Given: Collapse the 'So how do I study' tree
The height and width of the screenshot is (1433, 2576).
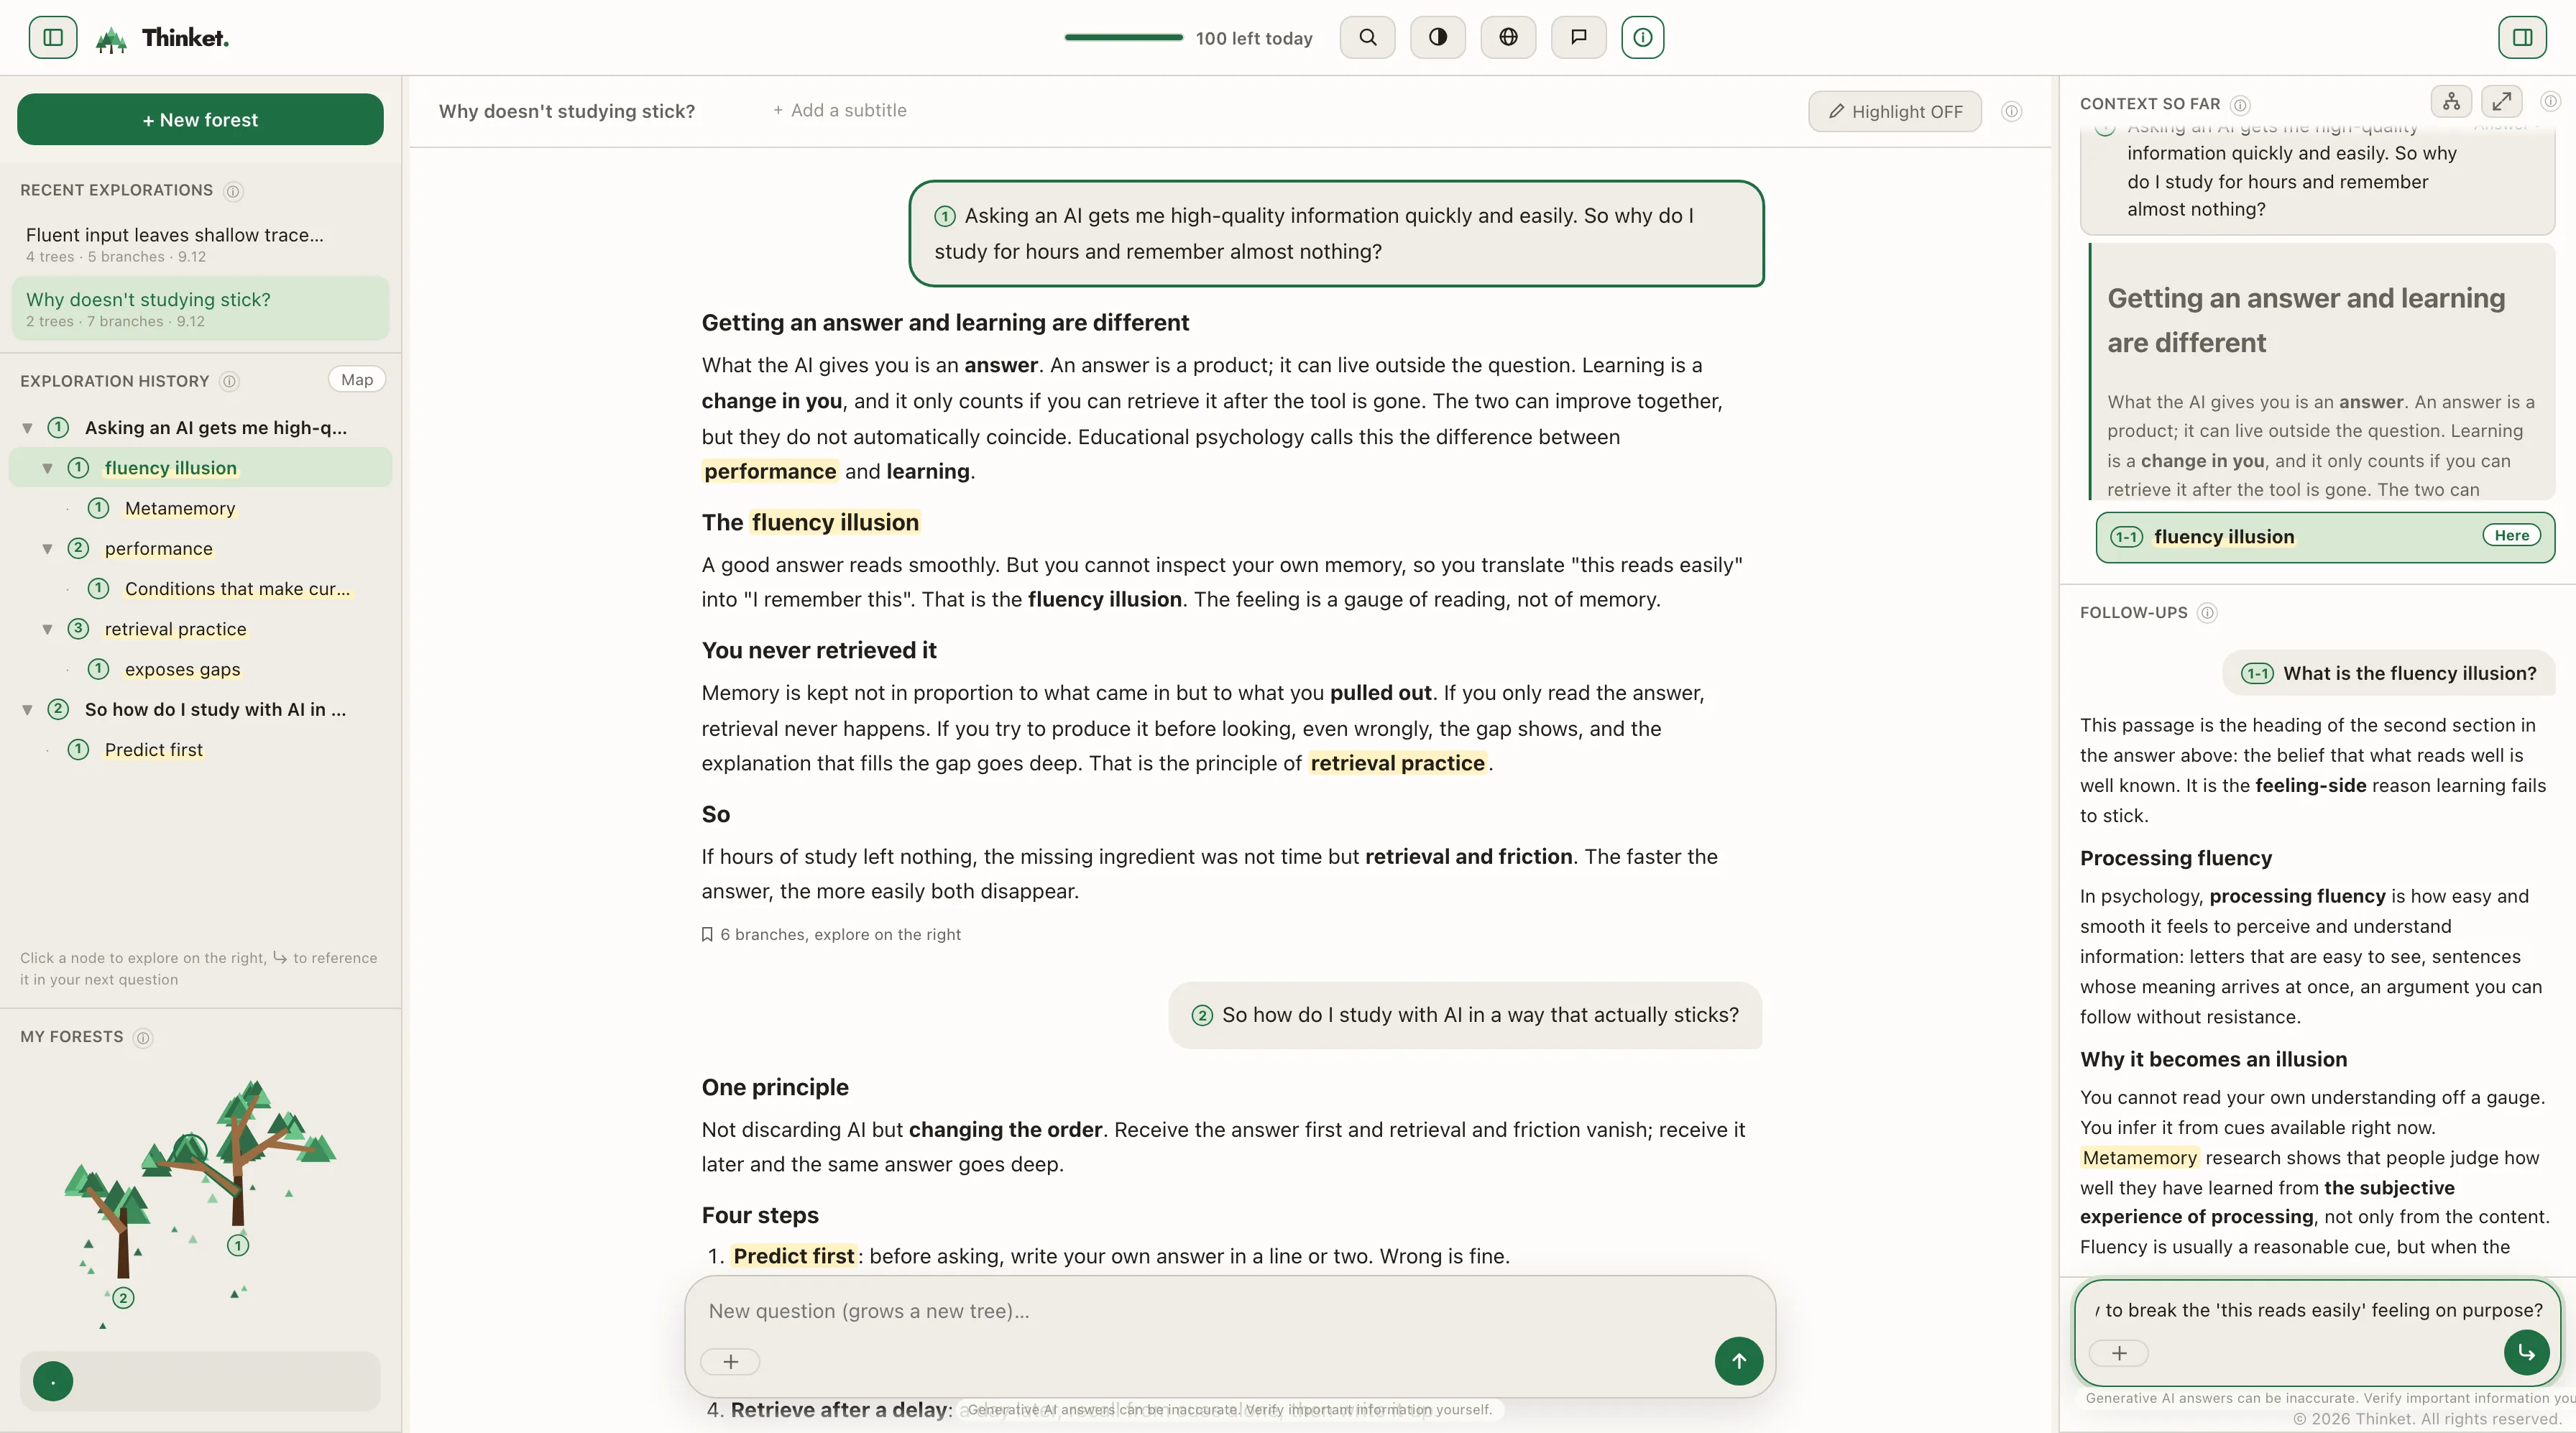Looking at the screenshot, I should point(27,710).
